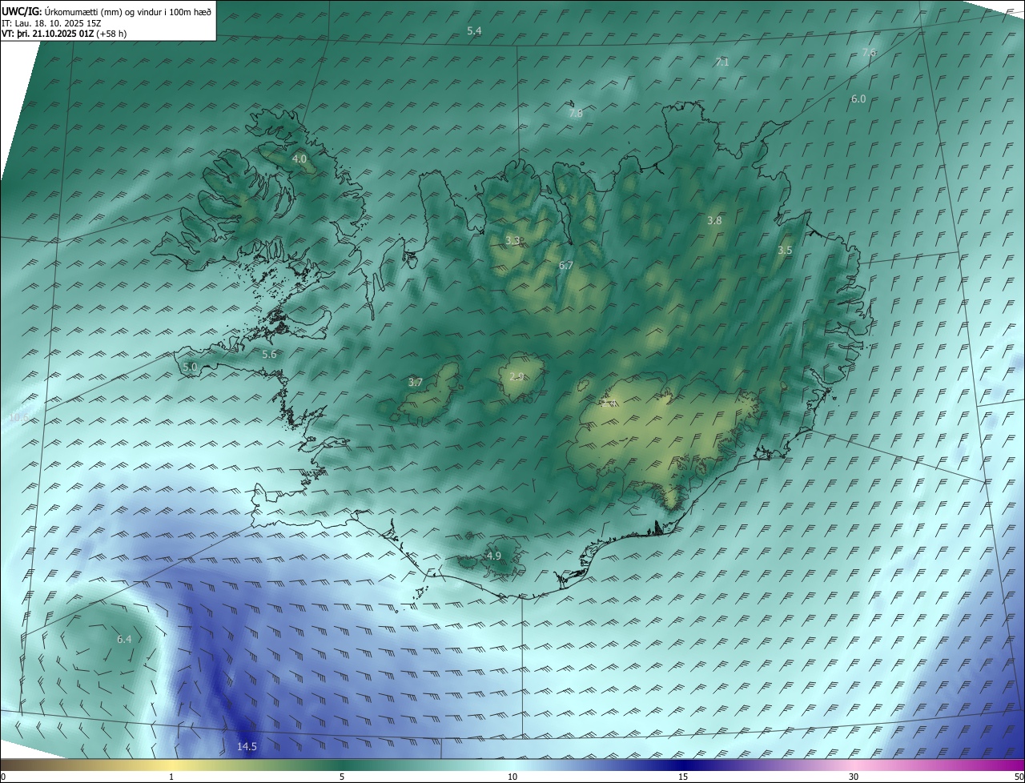Click the 6.7 value label on the map
The image size is (1025, 783).
[x=566, y=265]
